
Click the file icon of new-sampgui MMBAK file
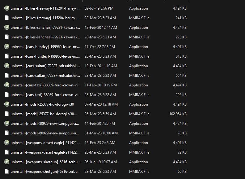click(7, 133)
